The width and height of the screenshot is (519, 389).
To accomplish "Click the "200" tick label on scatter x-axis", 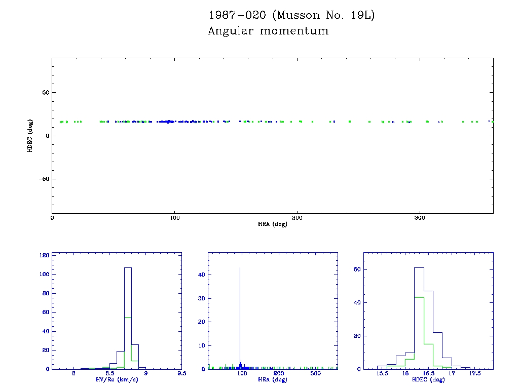I will [297, 218].
